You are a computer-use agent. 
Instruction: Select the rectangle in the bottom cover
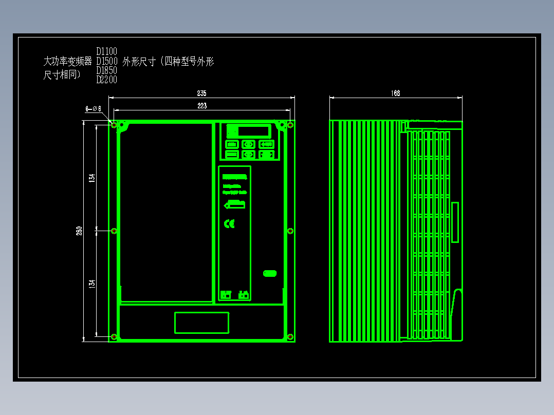pyautogui.click(x=202, y=323)
